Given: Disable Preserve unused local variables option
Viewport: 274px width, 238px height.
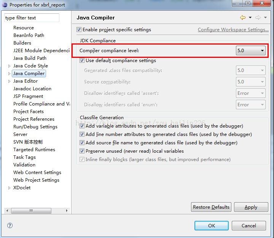Looking at the screenshot, I should [82, 151].
